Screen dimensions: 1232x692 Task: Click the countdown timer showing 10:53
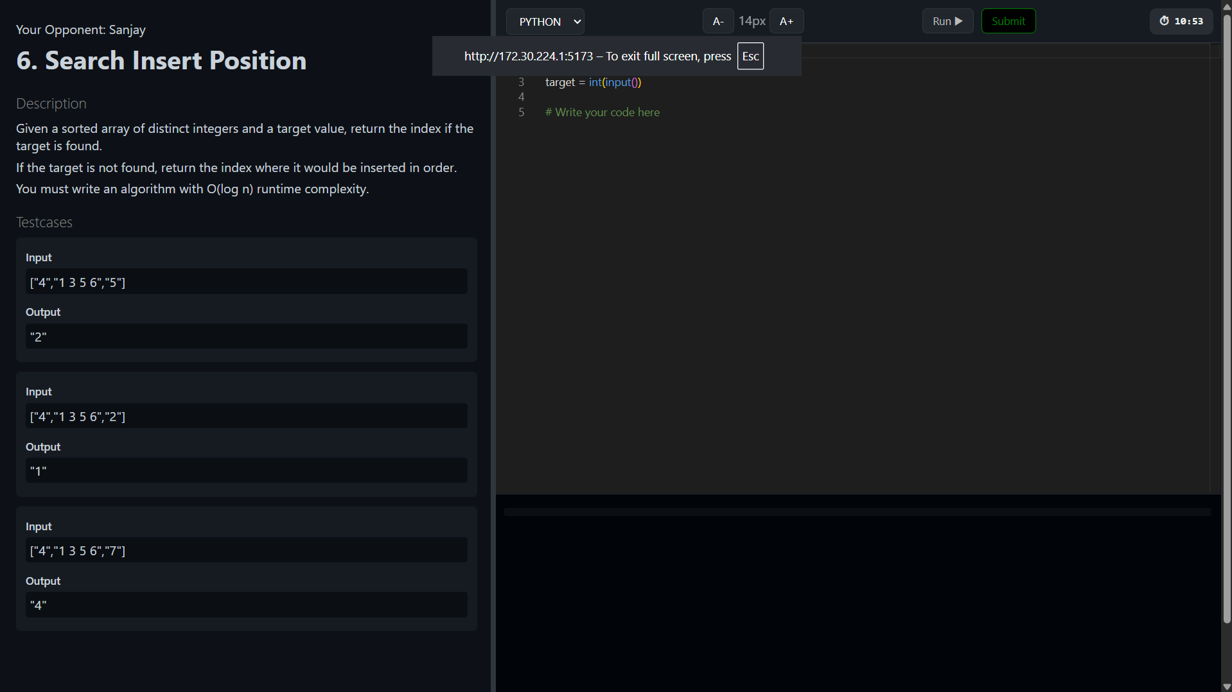[1181, 21]
